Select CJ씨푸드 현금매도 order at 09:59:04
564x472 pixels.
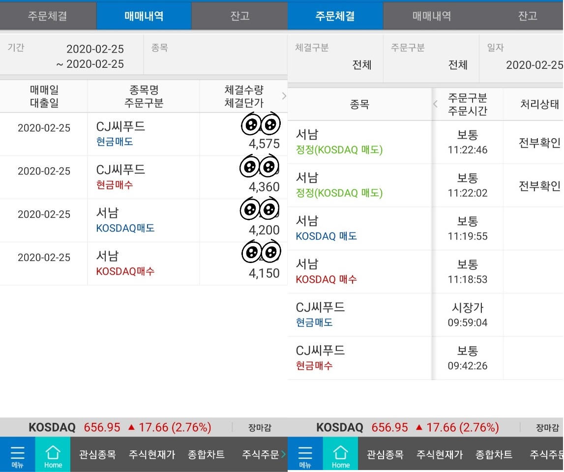425,315
